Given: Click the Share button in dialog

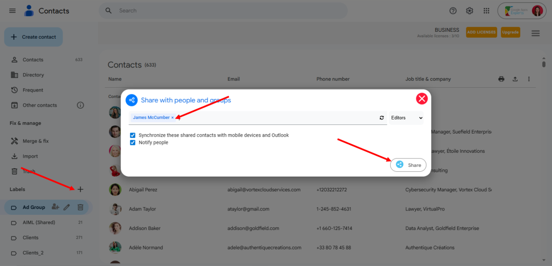Looking at the screenshot, I should click(408, 165).
